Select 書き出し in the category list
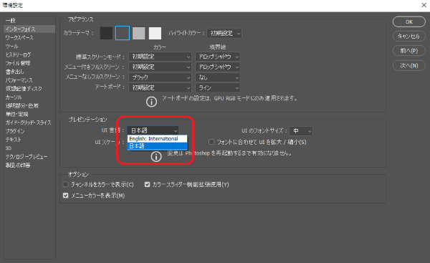 (x=29, y=72)
